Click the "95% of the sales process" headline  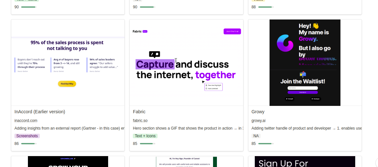point(67,45)
